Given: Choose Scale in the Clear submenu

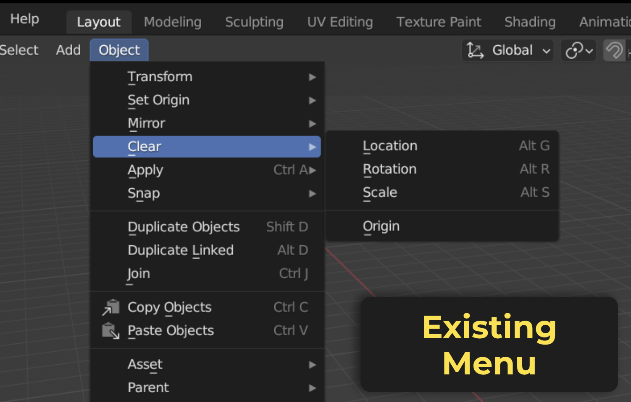Looking at the screenshot, I should point(442,192).
